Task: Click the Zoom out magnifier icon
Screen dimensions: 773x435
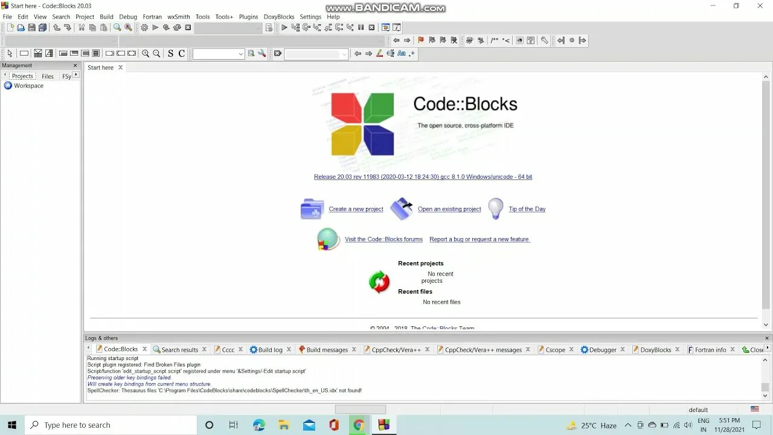Action: point(156,53)
